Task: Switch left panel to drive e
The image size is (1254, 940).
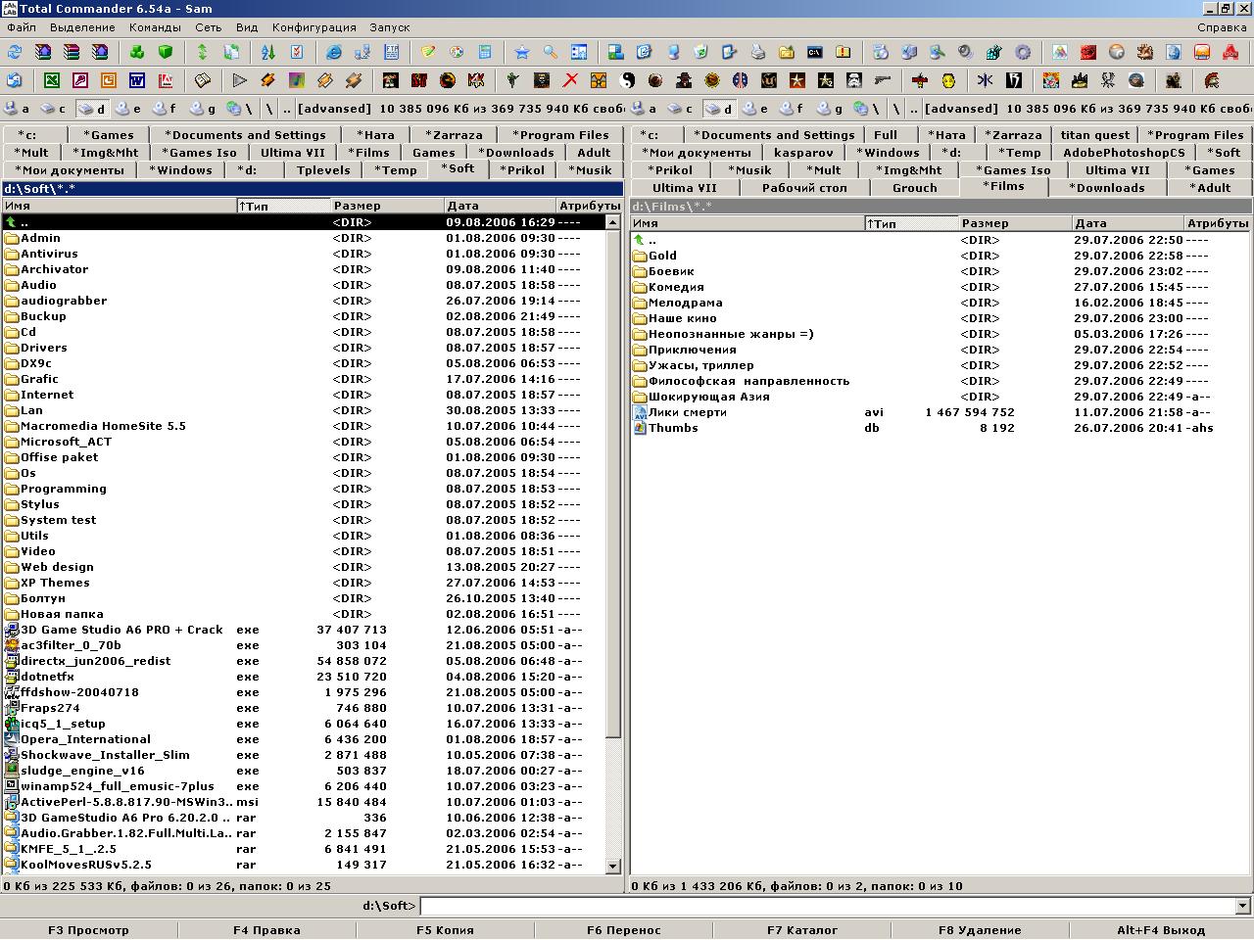Action: click(x=128, y=109)
